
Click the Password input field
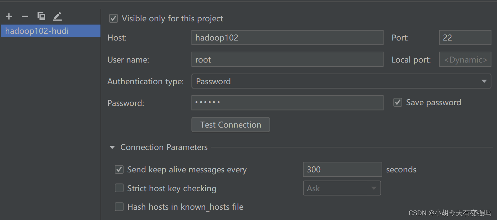(x=287, y=103)
